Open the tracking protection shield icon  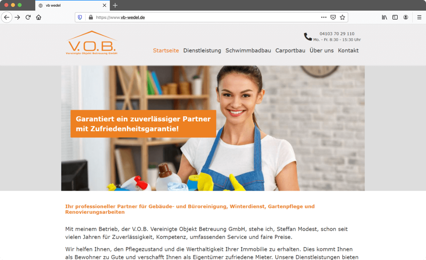tap(80, 17)
